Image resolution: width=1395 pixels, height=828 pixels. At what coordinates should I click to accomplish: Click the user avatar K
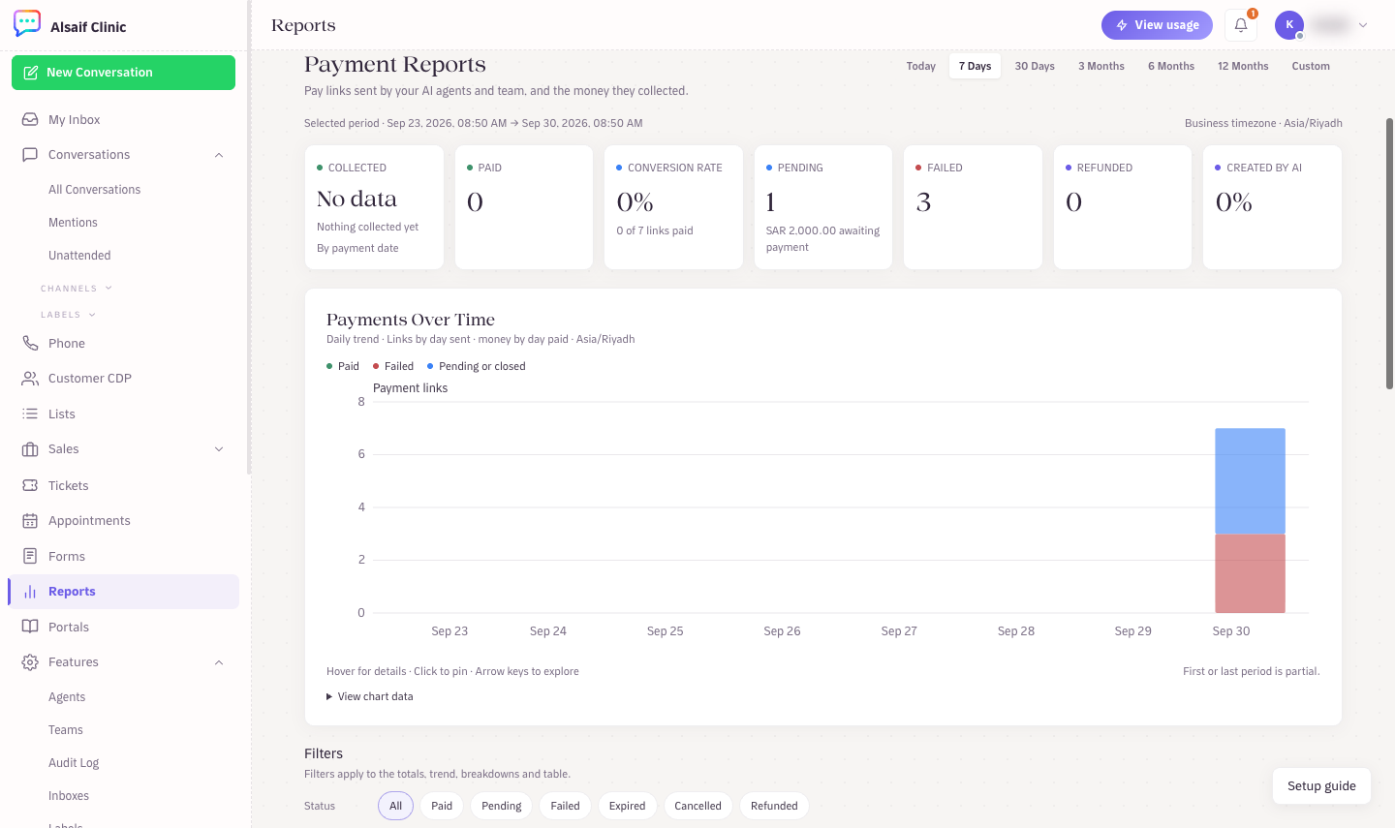click(x=1289, y=25)
